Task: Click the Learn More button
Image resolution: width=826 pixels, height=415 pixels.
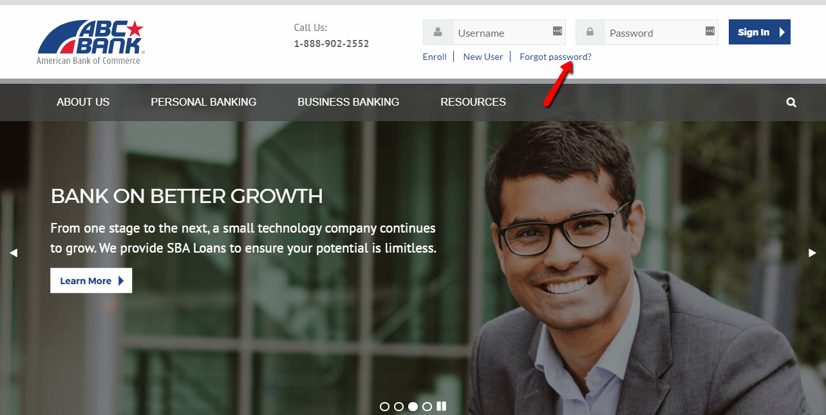Action: [x=91, y=280]
